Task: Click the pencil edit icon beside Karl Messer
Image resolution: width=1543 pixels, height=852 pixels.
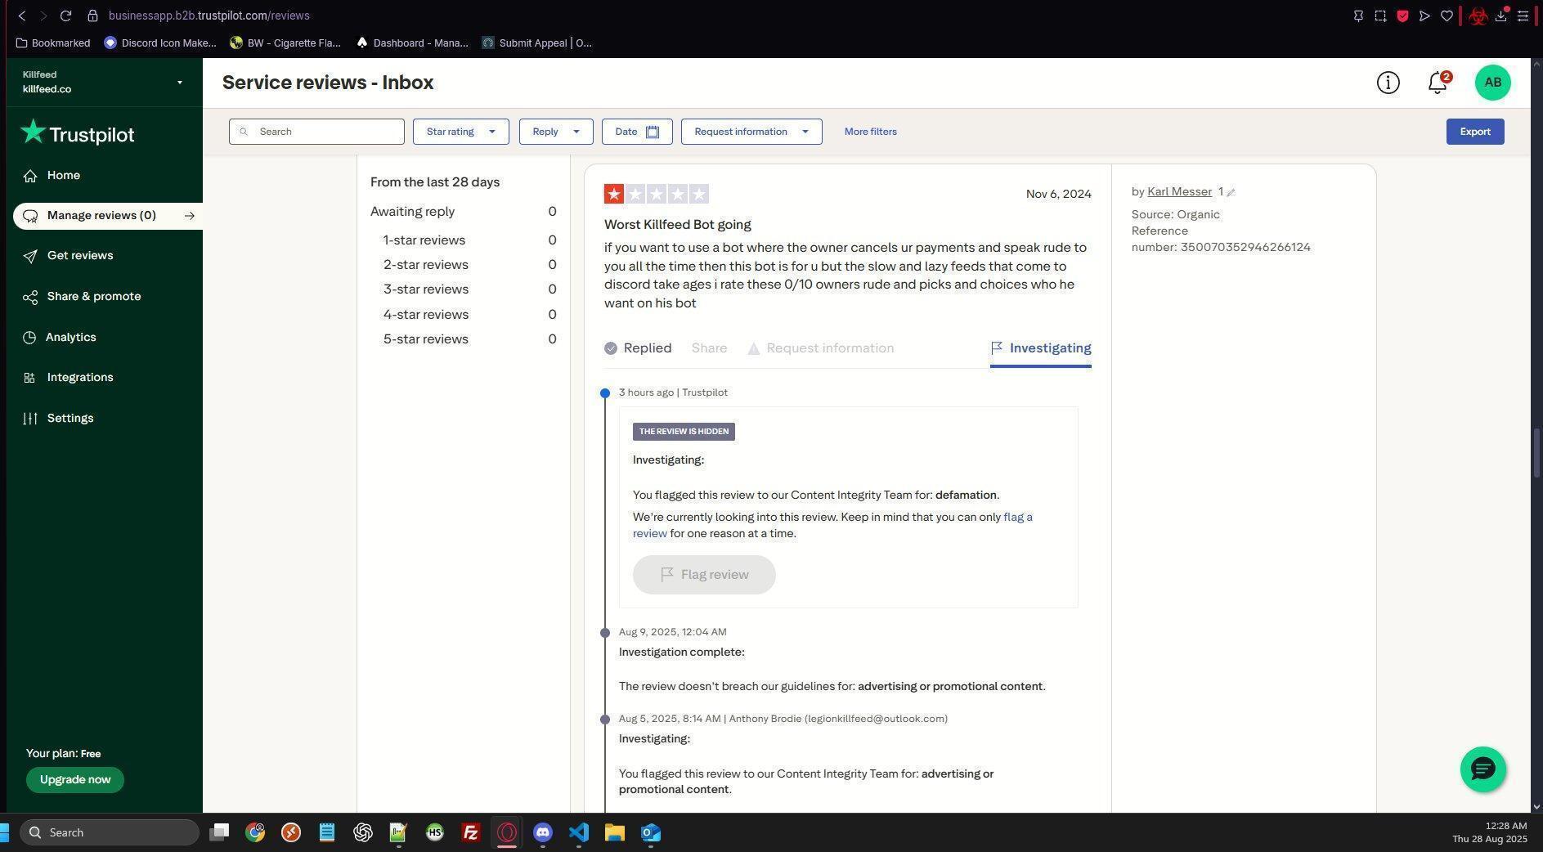Action: [x=1231, y=193]
